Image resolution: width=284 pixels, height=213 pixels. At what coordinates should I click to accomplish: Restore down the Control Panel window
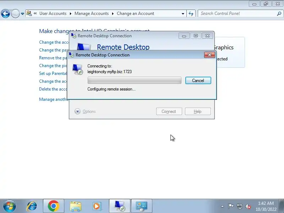click(266, 4)
